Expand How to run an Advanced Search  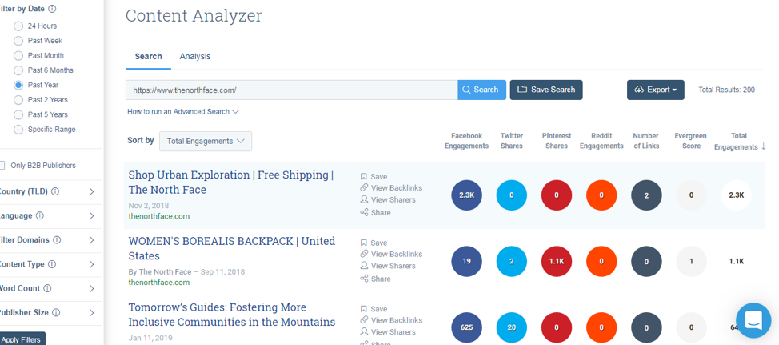183,112
